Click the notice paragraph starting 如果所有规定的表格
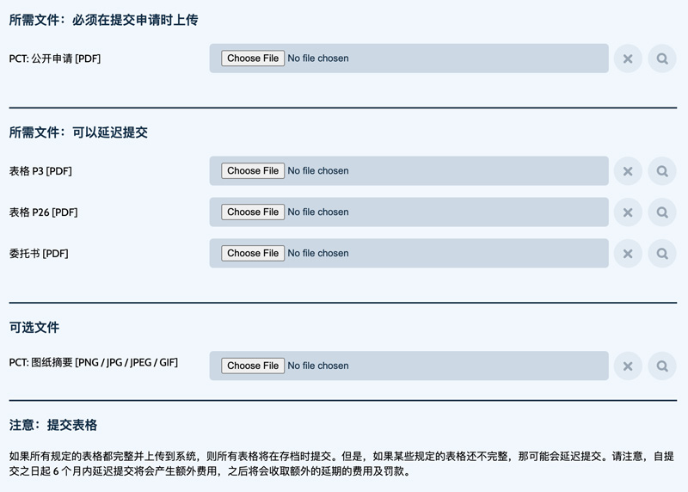688x492 pixels. tap(341, 464)
